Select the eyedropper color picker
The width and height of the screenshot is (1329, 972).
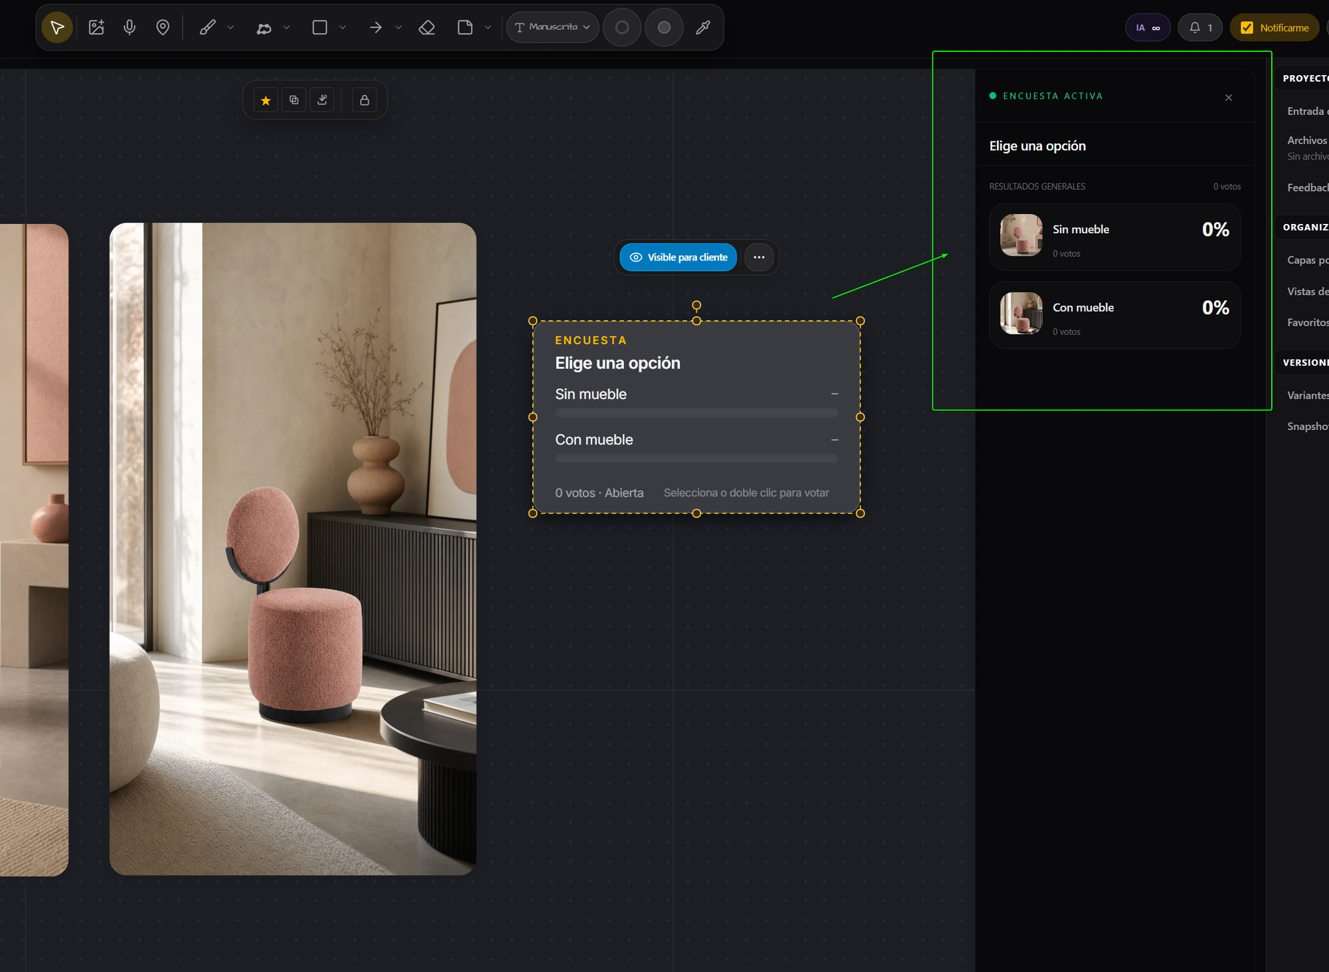pos(703,27)
